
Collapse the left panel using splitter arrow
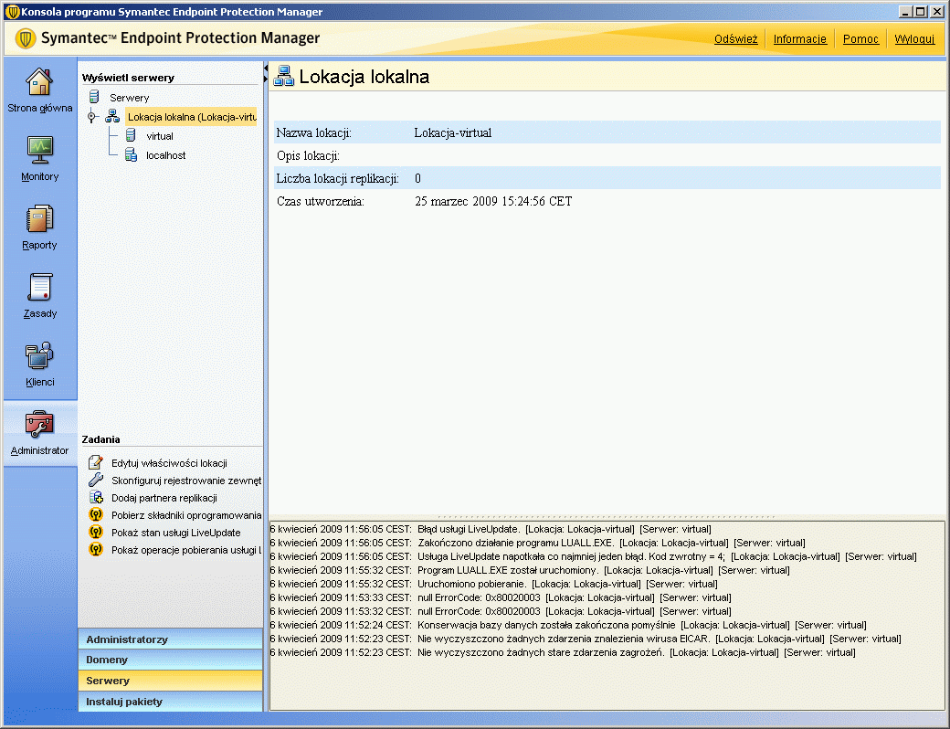click(x=266, y=68)
